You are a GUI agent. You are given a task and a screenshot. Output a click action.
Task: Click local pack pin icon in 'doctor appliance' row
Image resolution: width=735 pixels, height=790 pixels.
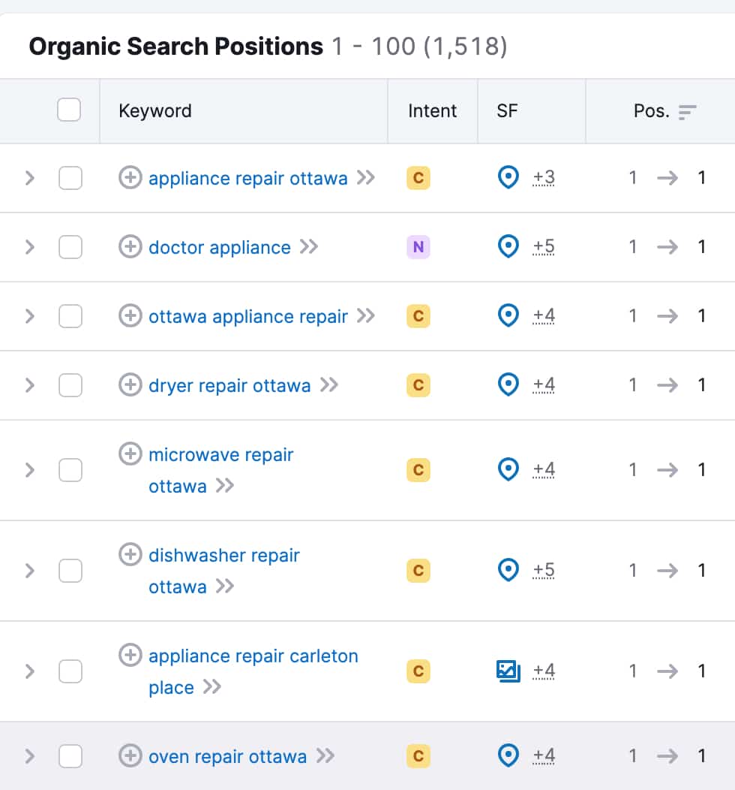coord(508,246)
